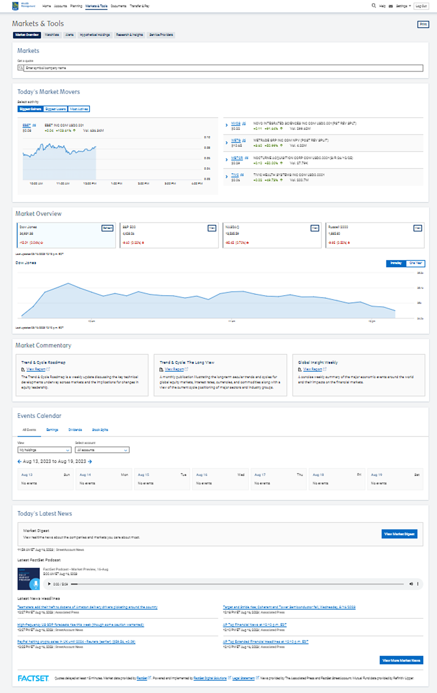
Task: Click the document icon under Global Insight Weekly
Action: [x=300, y=369]
